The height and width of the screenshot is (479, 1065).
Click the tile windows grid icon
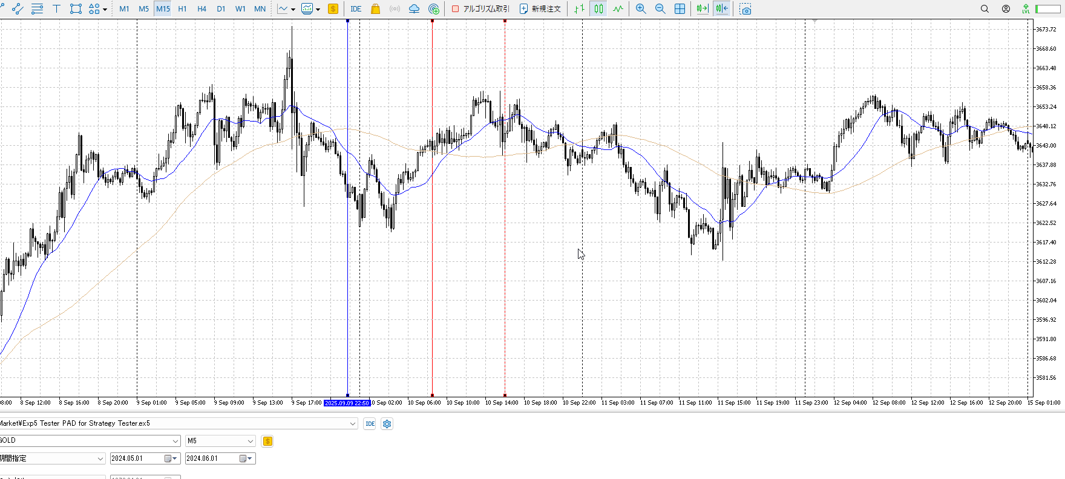(x=680, y=9)
